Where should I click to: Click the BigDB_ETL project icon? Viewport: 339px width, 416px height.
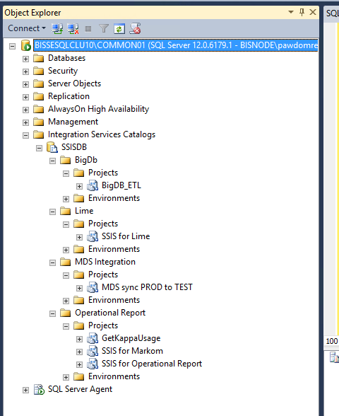click(x=93, y=185)
